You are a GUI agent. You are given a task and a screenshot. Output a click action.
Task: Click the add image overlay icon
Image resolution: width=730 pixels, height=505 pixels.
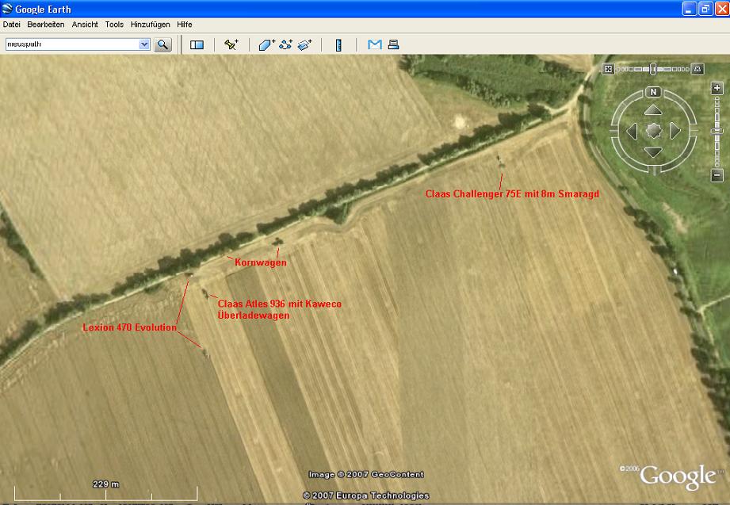tap(305, 45)
